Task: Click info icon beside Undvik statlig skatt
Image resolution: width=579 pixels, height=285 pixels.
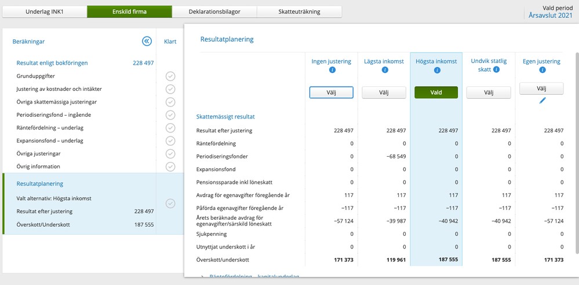Action: 496,69
